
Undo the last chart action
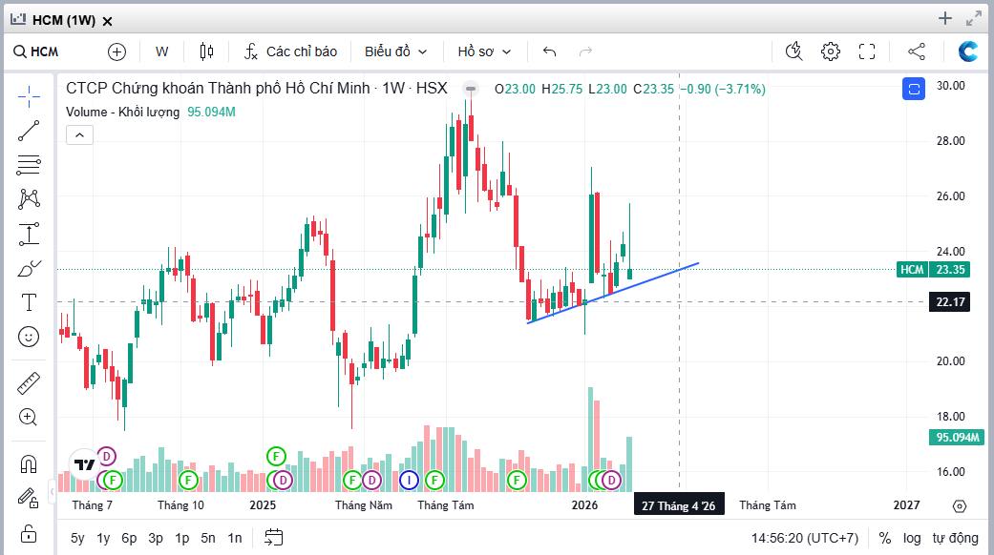[550, 51]
